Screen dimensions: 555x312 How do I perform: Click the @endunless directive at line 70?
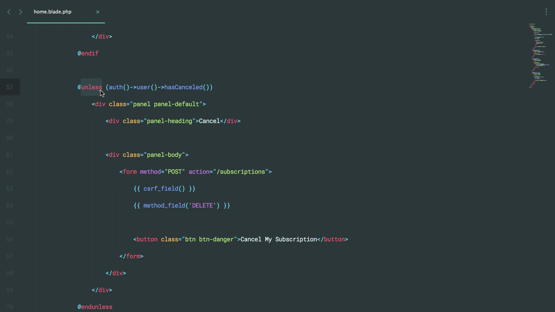[95, 307]
